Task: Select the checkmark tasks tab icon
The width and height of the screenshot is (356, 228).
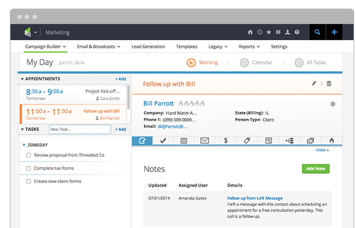Action: (x=163, y=141)
